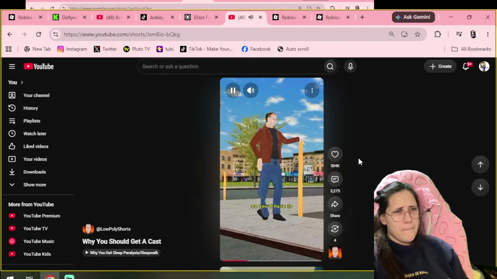
Task: Open the TikTok - Make Your bookmark
Action: coord(206,49)
